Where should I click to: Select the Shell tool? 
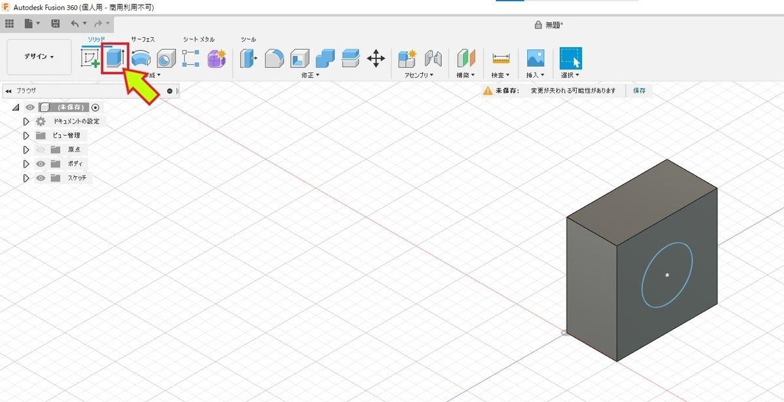coord(299,59)
